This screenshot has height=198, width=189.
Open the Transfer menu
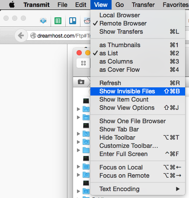point(143,5)
